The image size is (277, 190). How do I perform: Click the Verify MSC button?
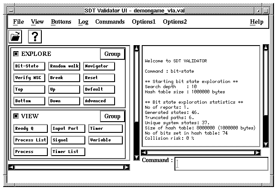pyautogui.click(x=29, y=78)
